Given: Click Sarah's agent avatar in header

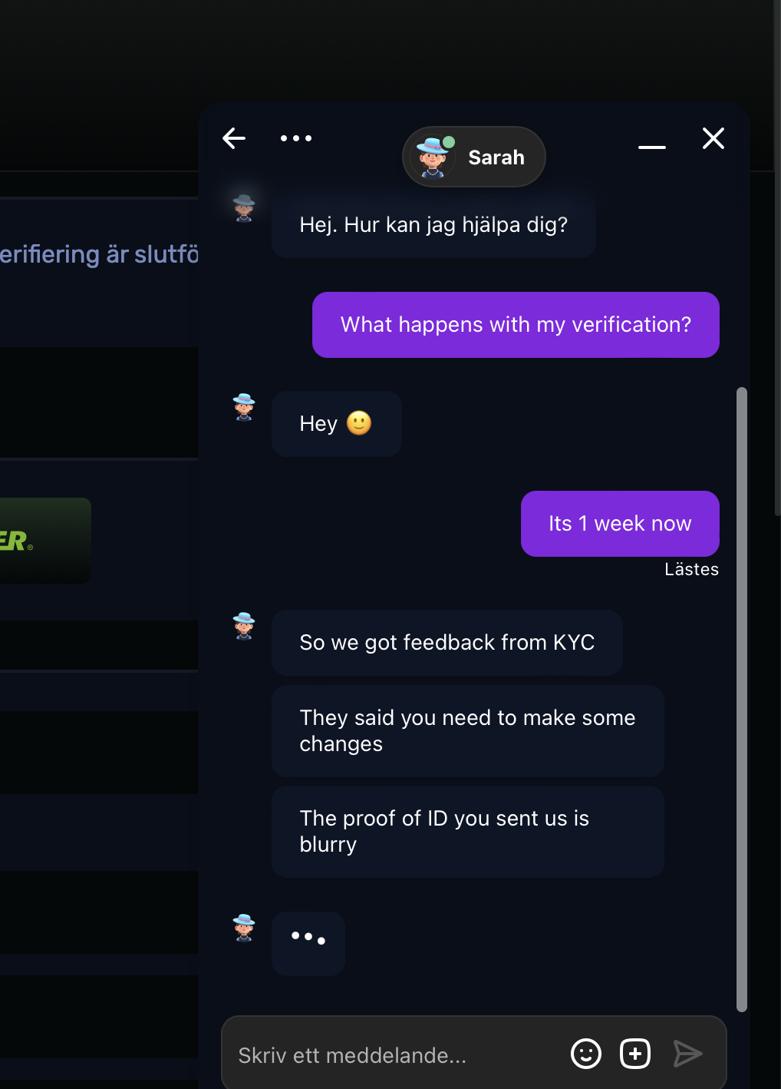Looking at the screenshot, I should pyautogui.click(x=433, y=157).
